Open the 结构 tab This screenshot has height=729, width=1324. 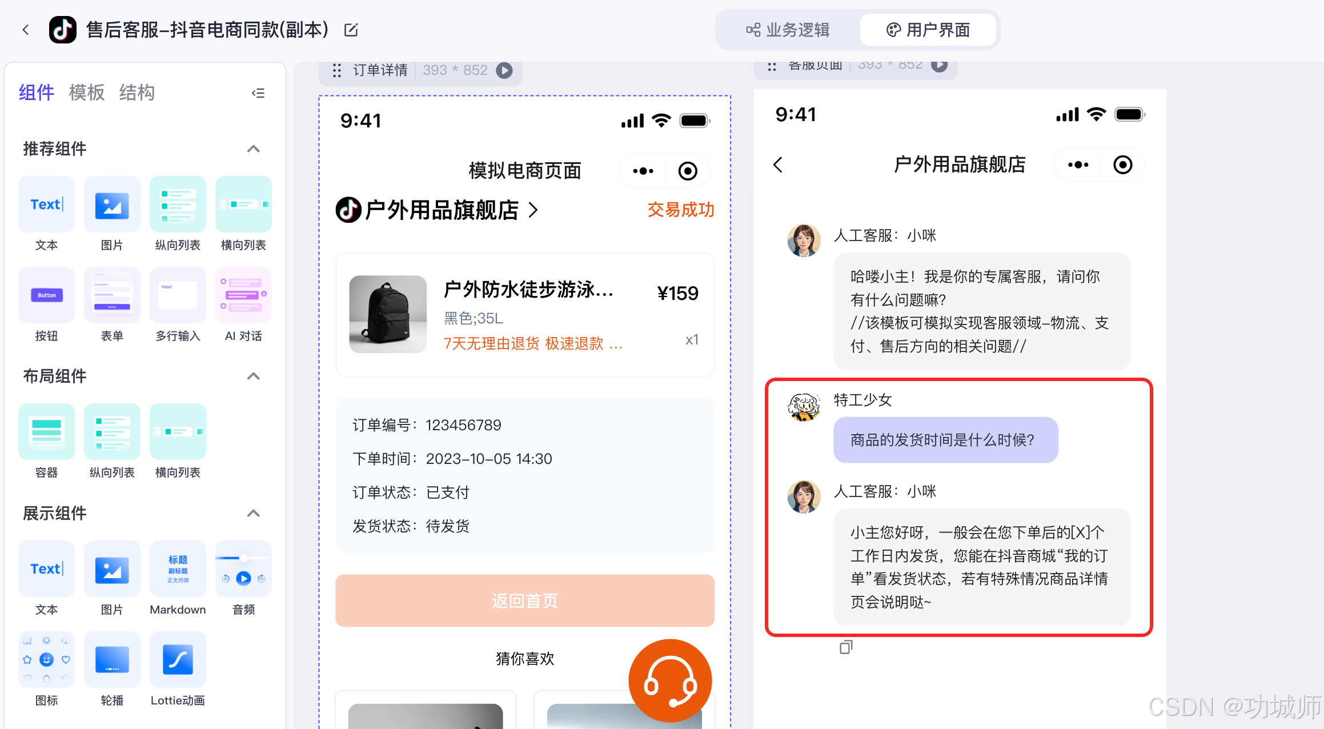pyautogui.click(x=137, y=92)
